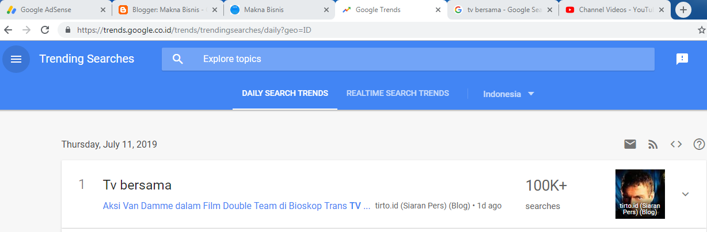The height and width of the screenshot is (232, 707).
Task: Open the help question mark icon
Action: click(699, 144)
